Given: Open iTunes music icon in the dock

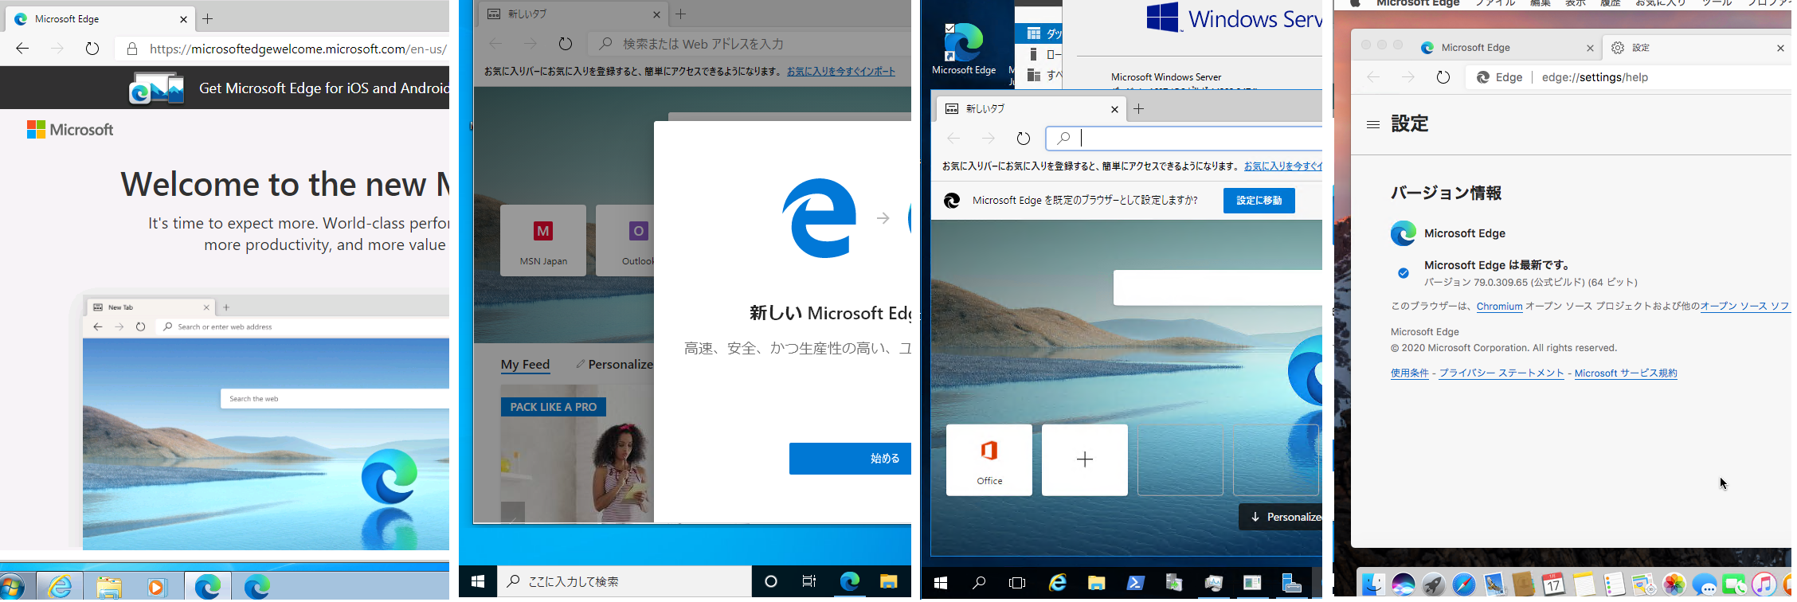Looking at the screenshot, I should (x=1764, y=584).
